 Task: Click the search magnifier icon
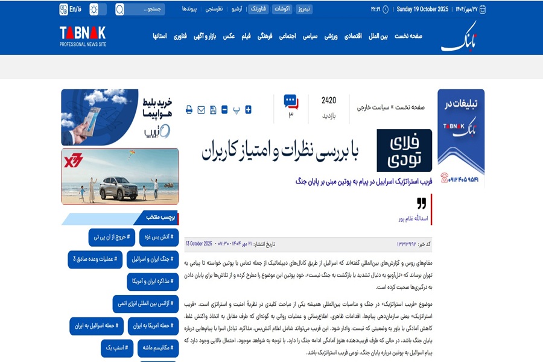coord(119,10)
